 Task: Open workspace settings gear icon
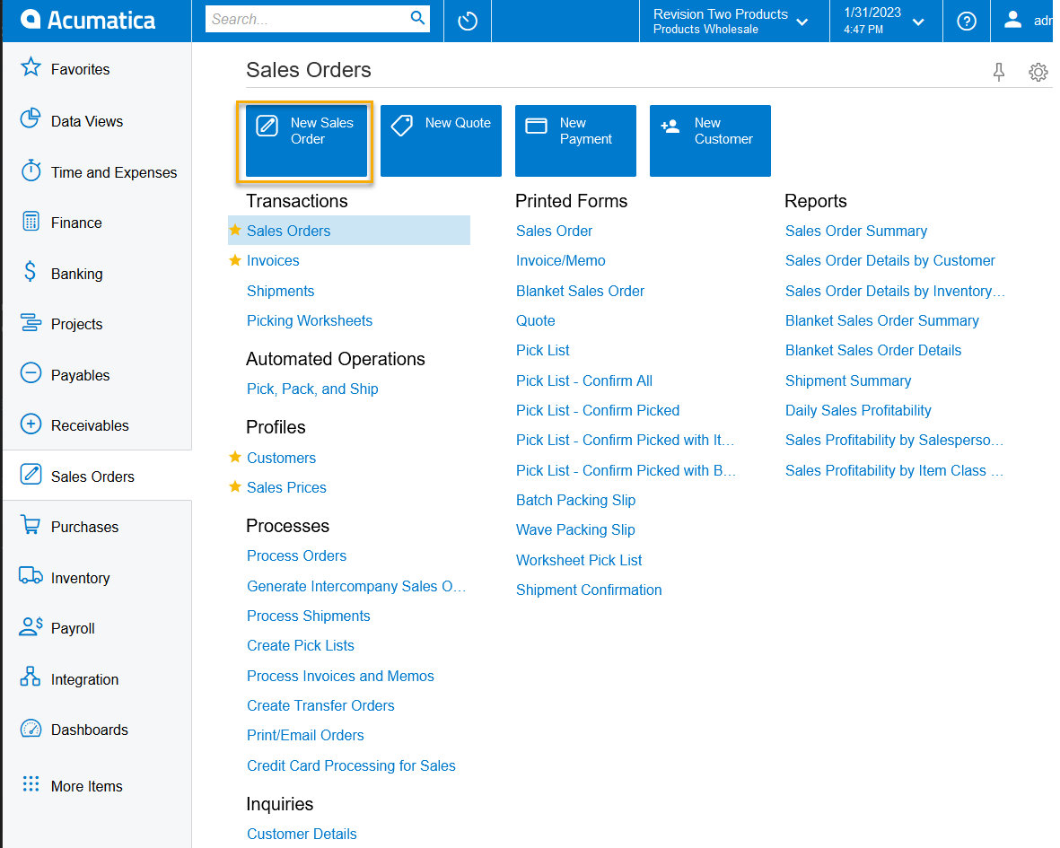[x=1038, y=72]
